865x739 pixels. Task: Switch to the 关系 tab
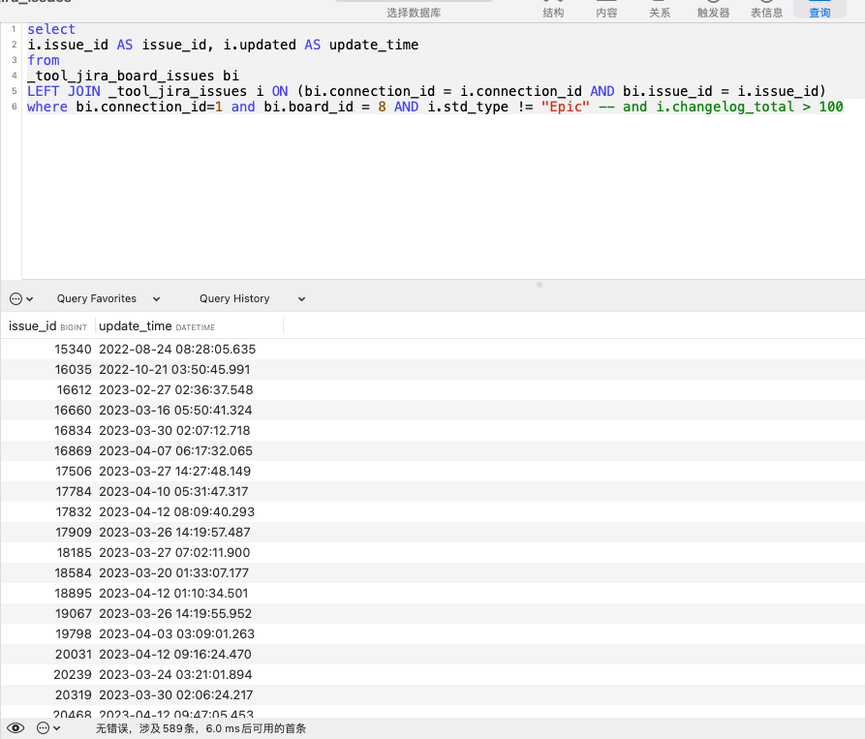(660, 9)
